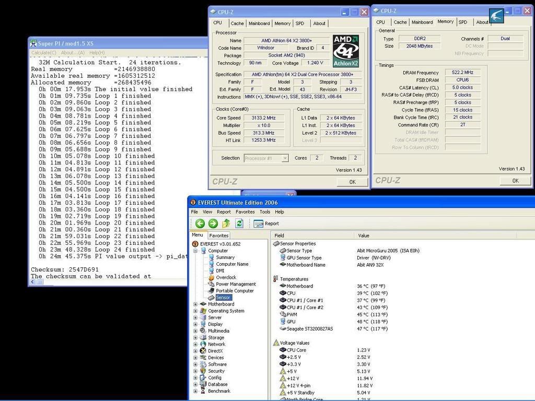Open the Benchmark category in EVEREST
Viewport: 535px width, 401px height.
(x=219, y=391)
